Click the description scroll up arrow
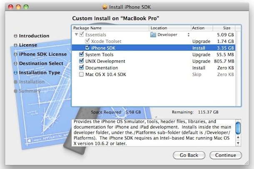 (238, 138)
